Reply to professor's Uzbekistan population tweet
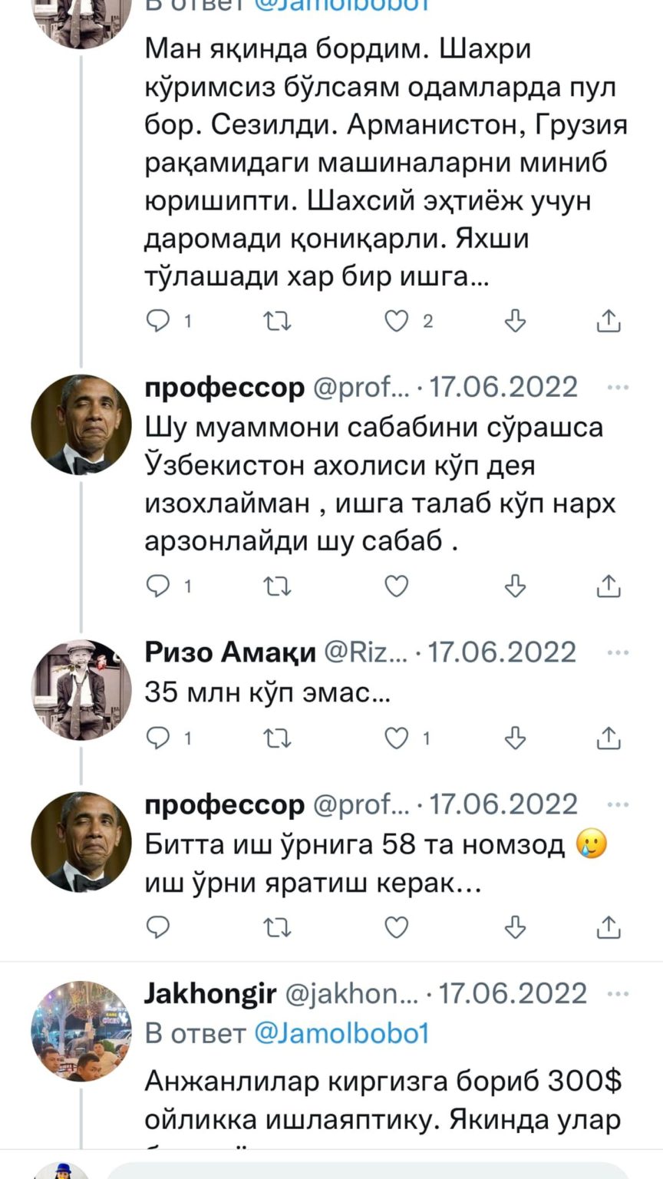 158,586
